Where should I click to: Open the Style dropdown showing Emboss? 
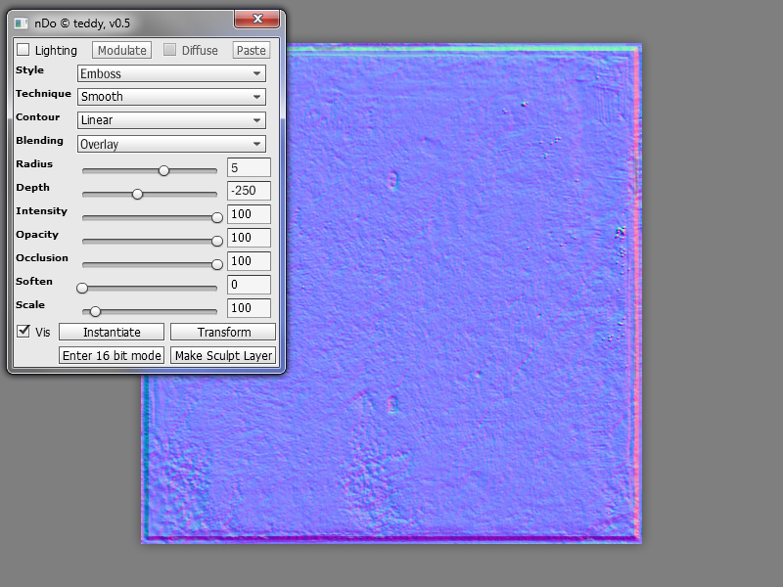point(171,73)
